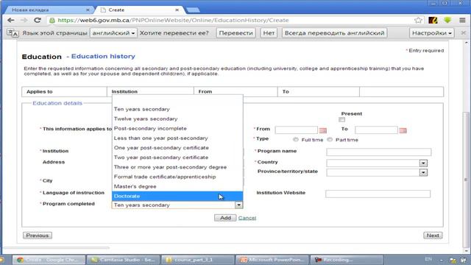The width and height of the screenshot is (471, 265).
Task: Click the Перевести button
Action: (x=235, y=33)
